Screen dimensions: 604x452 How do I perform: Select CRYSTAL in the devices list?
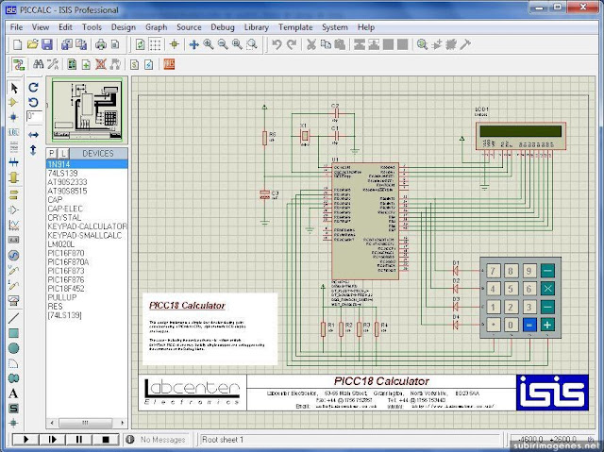87,218
